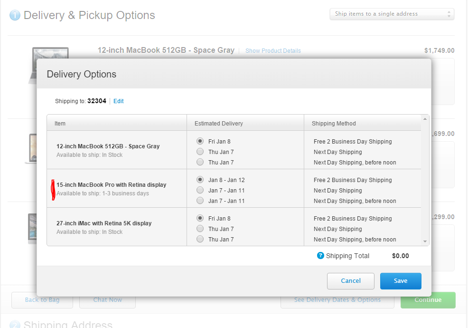The image size is (468, 328).
Task: Open the ship items address dropdown
Action: tap(392, 14)
